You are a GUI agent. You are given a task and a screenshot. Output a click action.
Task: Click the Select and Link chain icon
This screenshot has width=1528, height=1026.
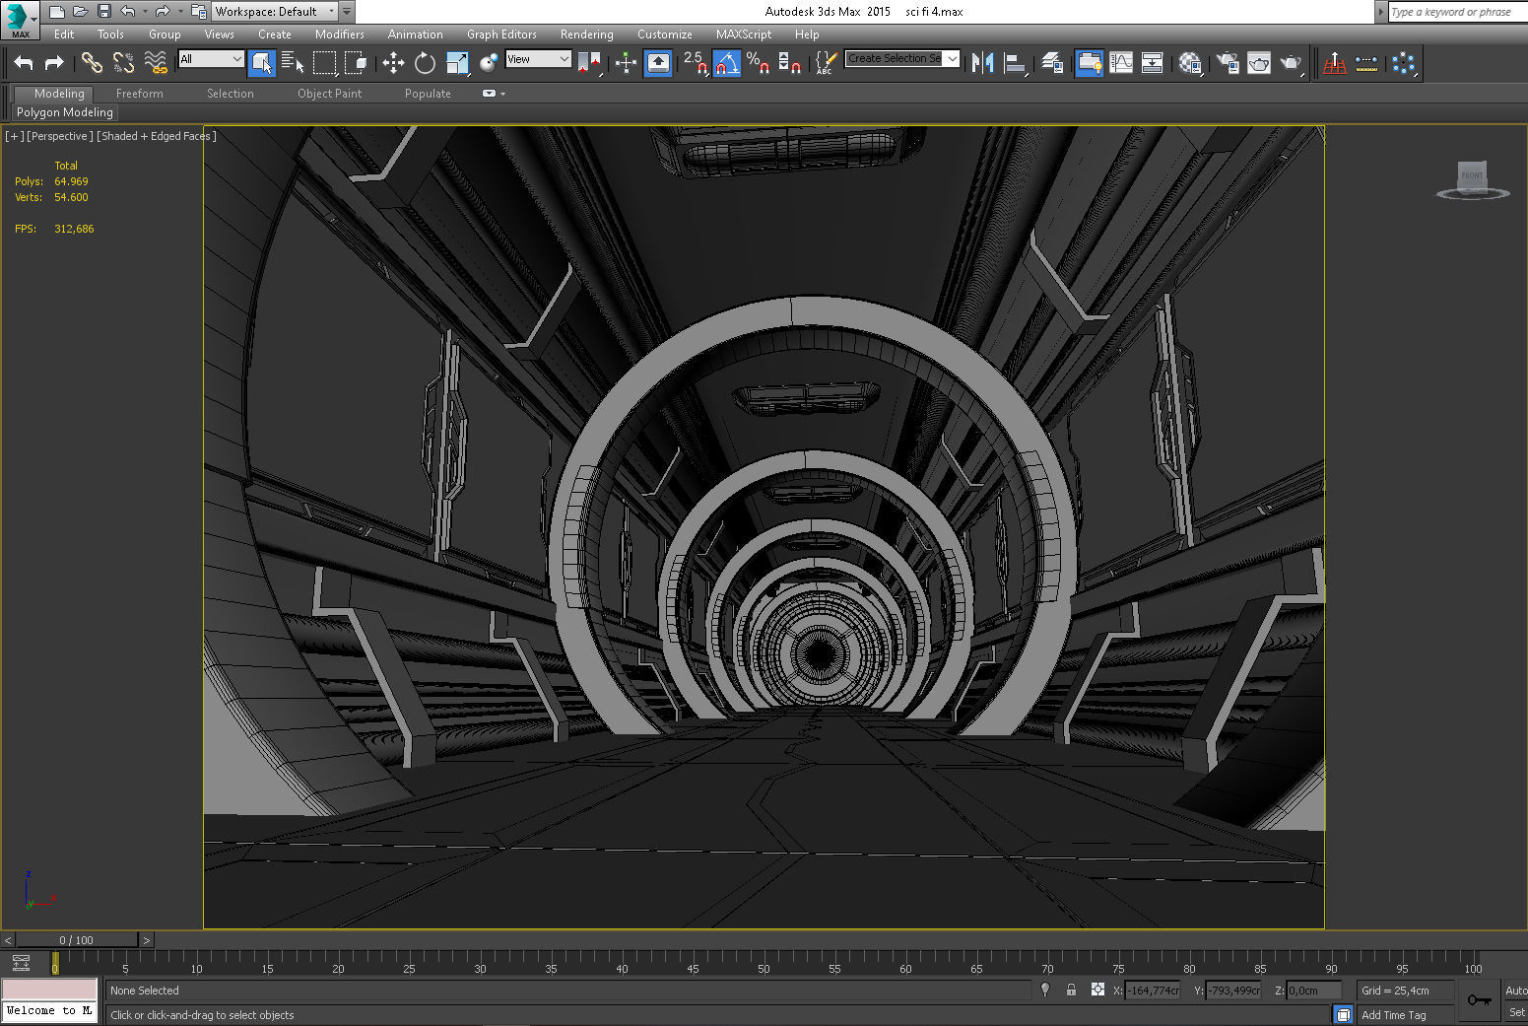click(92, 63)
